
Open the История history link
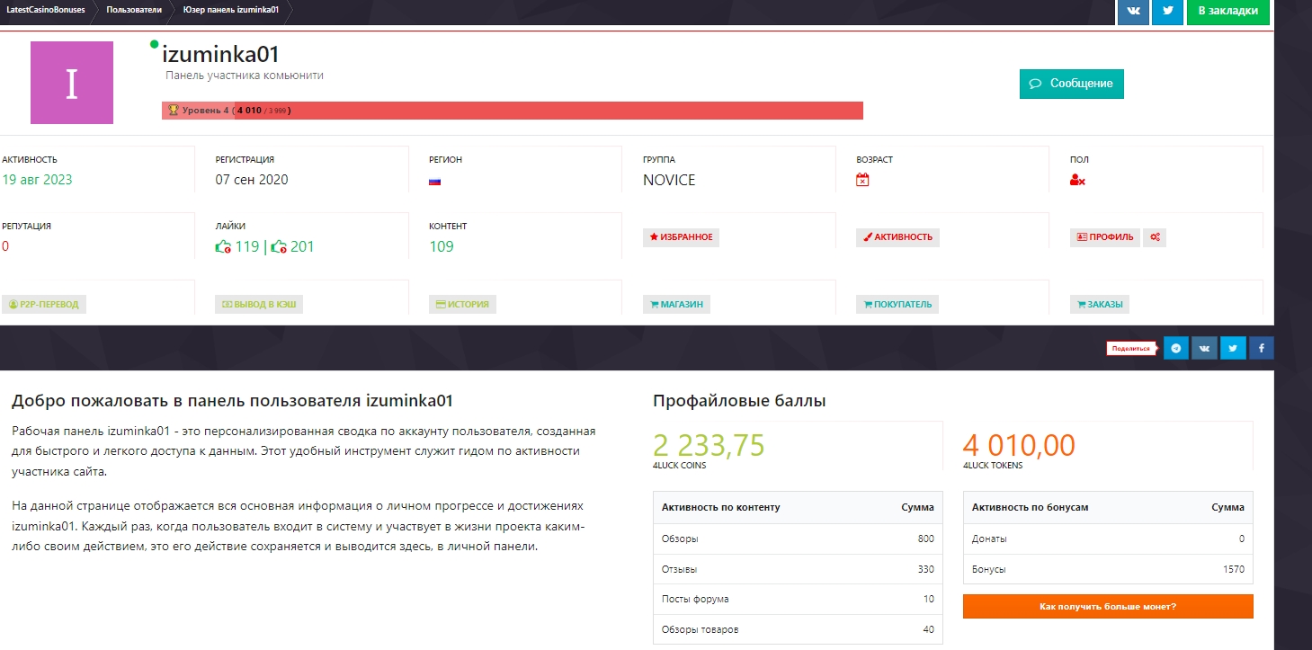pos(462,304)
